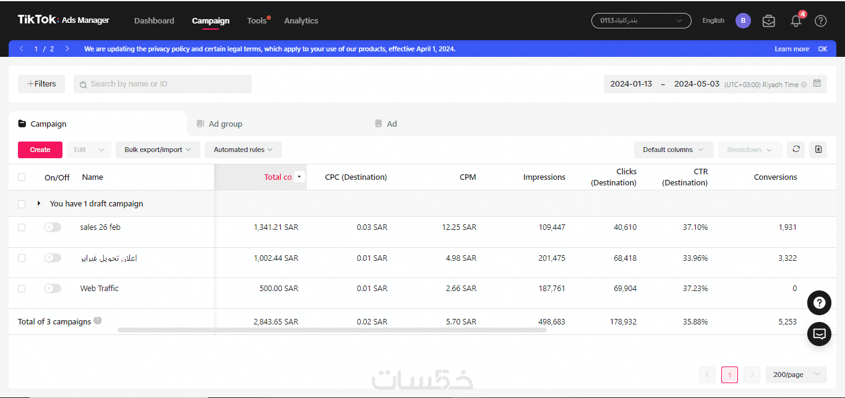Open the Automated rules dropdown
This screenshot has width=845, height=398.
(x=243, y=150)
